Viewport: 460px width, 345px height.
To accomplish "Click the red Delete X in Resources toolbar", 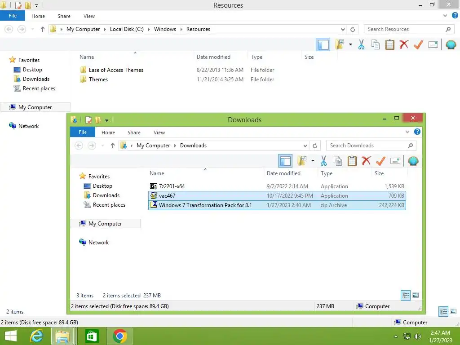I will 404,44.
